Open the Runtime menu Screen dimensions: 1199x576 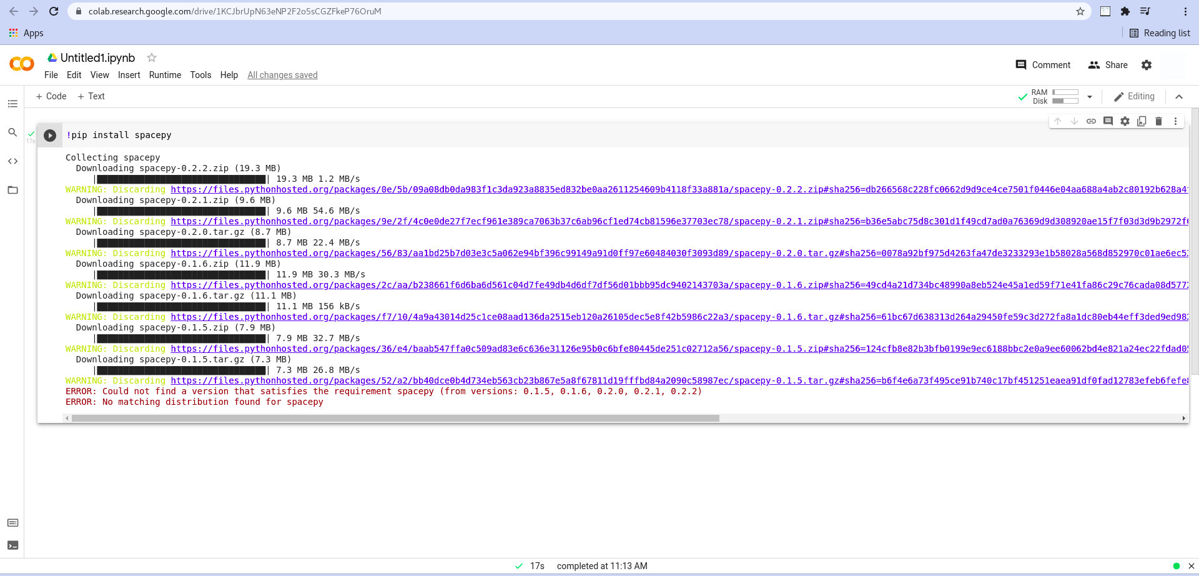point(165,75)
